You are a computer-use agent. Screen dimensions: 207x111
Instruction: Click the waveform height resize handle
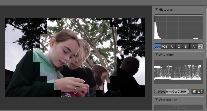pyautogui.click(x=179, y=86)
